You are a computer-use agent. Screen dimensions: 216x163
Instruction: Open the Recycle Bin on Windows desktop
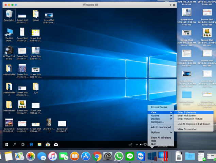(x=9, y=15)
